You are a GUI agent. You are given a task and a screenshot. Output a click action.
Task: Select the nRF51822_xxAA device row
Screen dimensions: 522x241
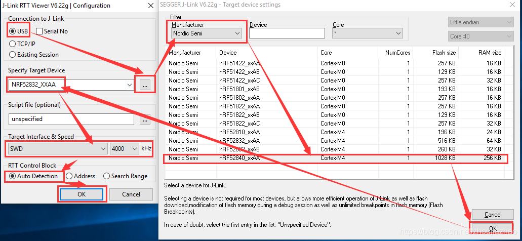(335, 106)
